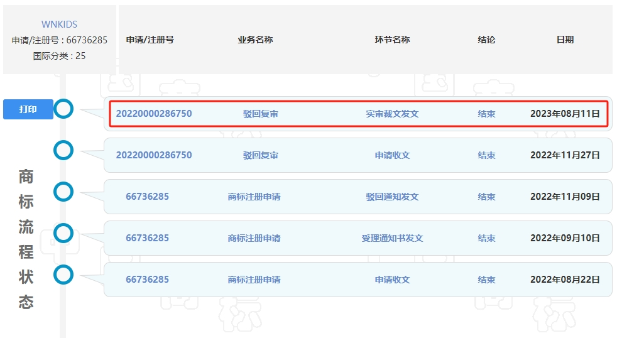
Task: Select timeline circle for 2022年09月10日 entry
Action: pyautogui.click(x=63, y=233)
